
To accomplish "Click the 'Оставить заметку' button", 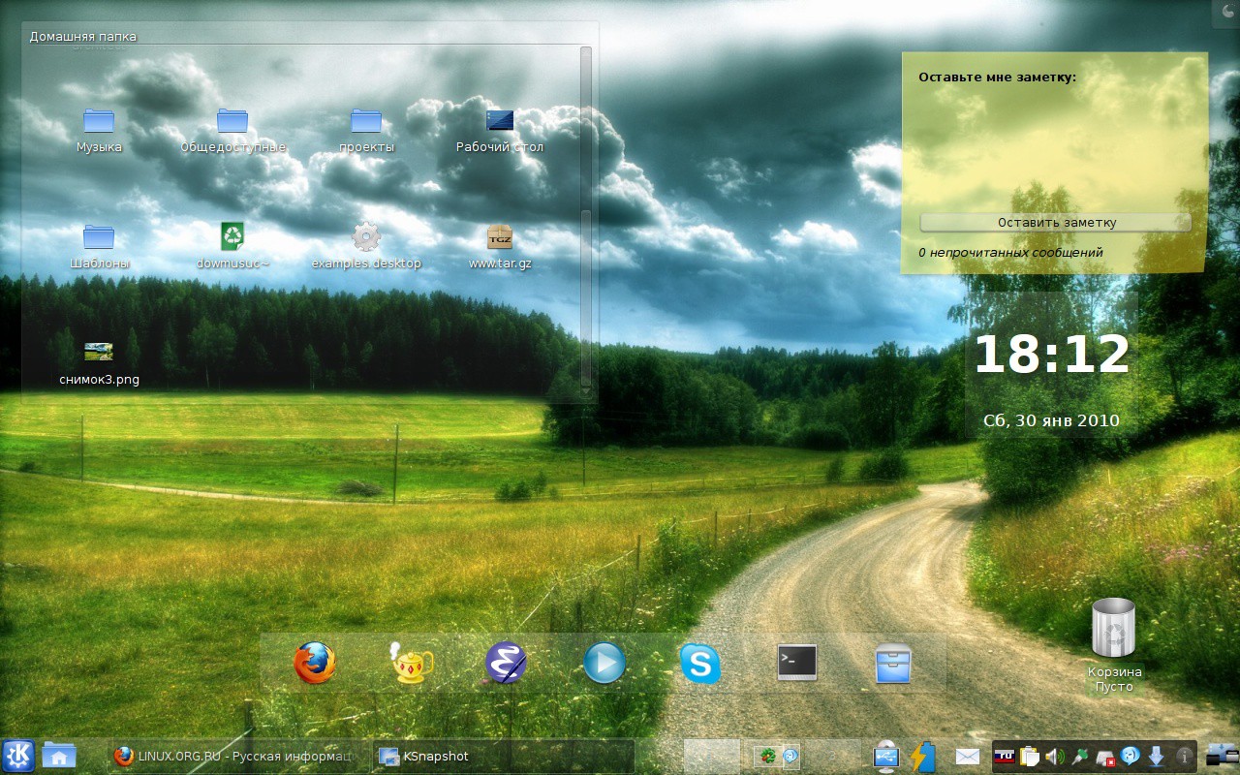I will (1056, 222).
